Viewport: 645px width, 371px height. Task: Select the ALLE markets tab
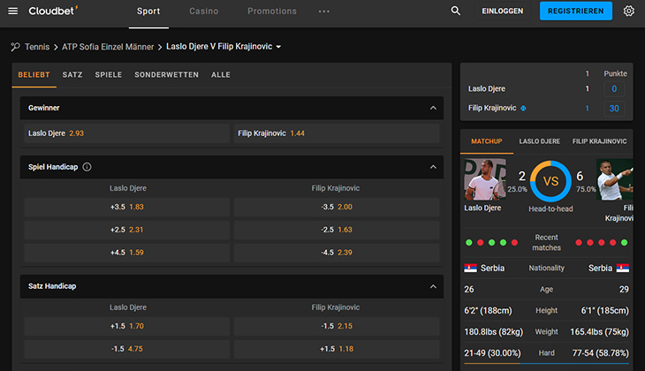click(221, 75)
